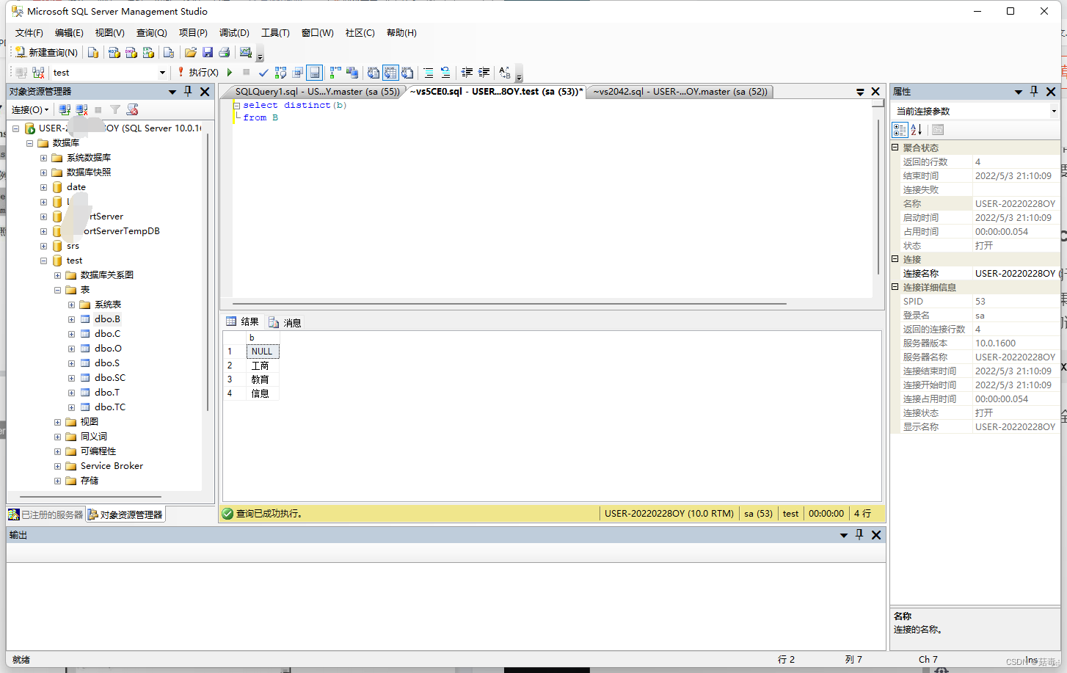Open the 查询(Q) menu

pos(151,33)
